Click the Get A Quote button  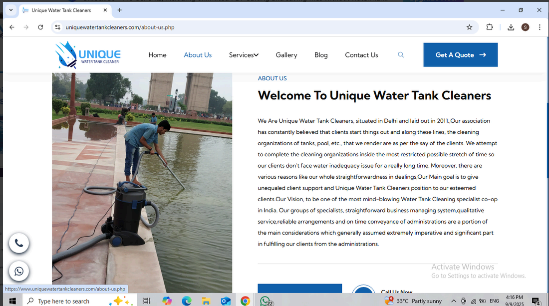[460, 55]
